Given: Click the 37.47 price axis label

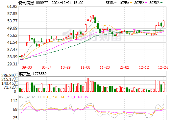Looking at the screenshot, I should click(12, 50).
